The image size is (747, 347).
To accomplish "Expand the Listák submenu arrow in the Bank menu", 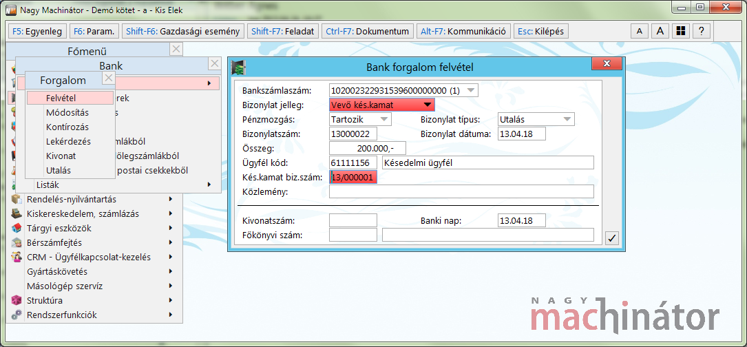I will click(209, 185).
